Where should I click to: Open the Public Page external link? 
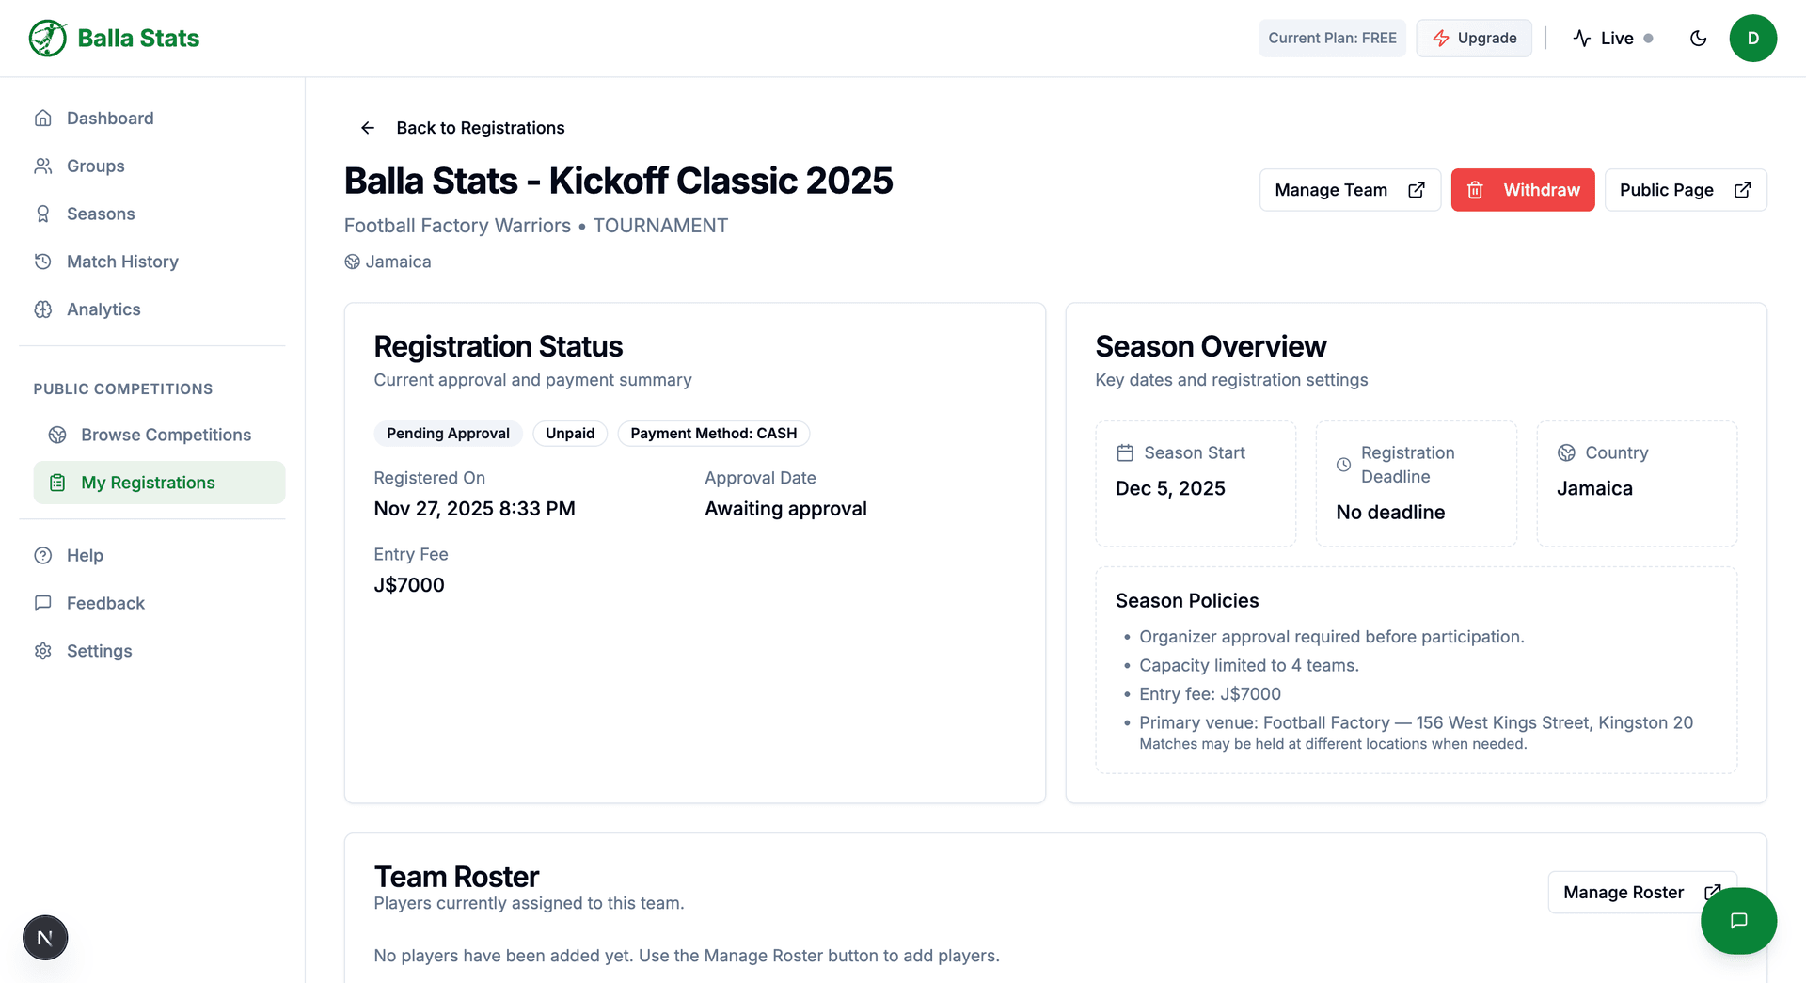(1685, 189)
